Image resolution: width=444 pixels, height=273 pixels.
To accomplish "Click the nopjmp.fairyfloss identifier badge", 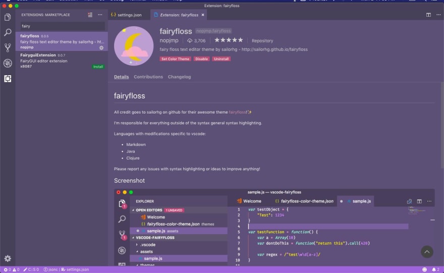I will (x=213, y=31).
